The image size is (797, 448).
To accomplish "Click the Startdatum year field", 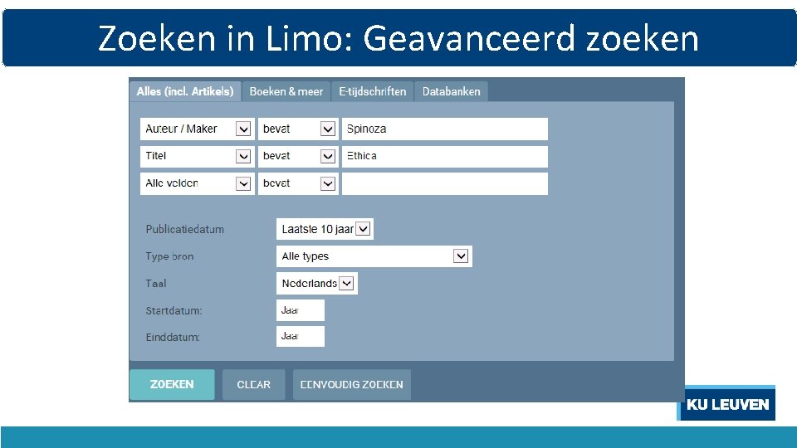I will click(301, 310).
